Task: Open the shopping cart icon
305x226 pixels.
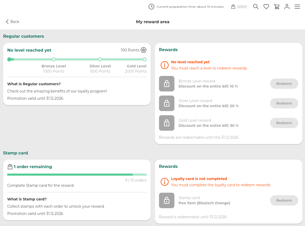Action: pos(277,7)
